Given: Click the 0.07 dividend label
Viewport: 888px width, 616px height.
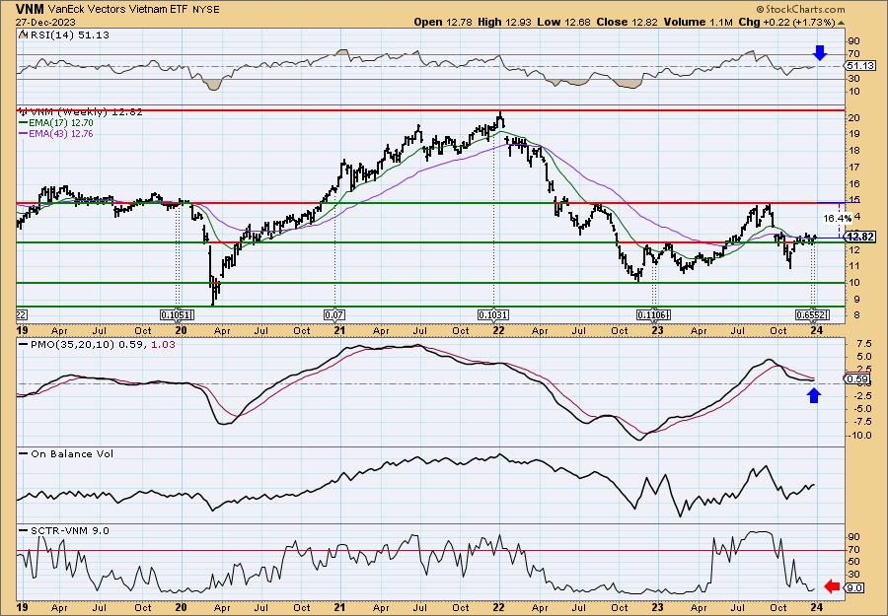Looking at the screenshot, I should (x=334, y=315).
